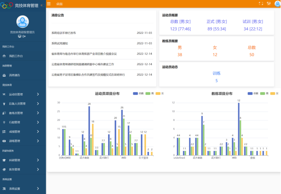Open announcement 系统试用通知
This screenshot has width=281, height=194.
[x=60, y=43]
